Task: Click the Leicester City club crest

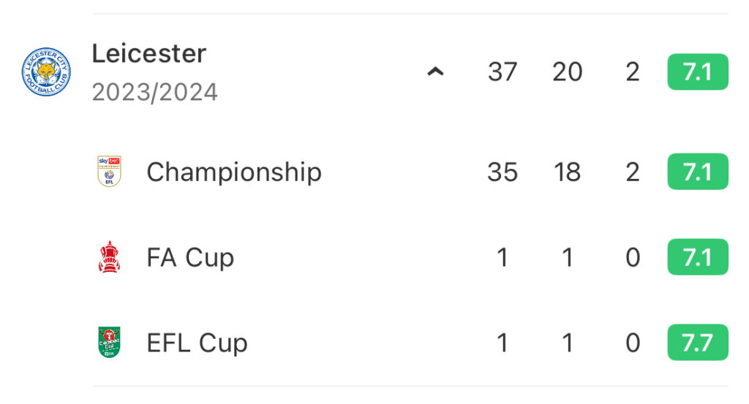Action: pyautogui.click(x=46, y=72)
